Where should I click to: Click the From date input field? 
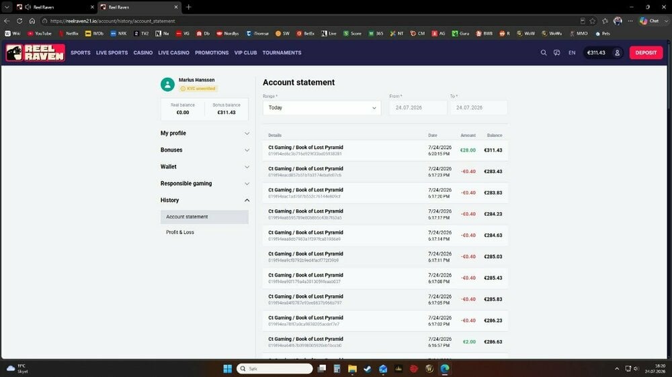(x=418, y=108)
